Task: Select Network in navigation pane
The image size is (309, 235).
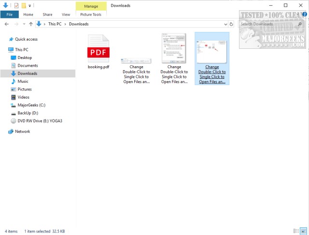Action: [x=23, y=132]
